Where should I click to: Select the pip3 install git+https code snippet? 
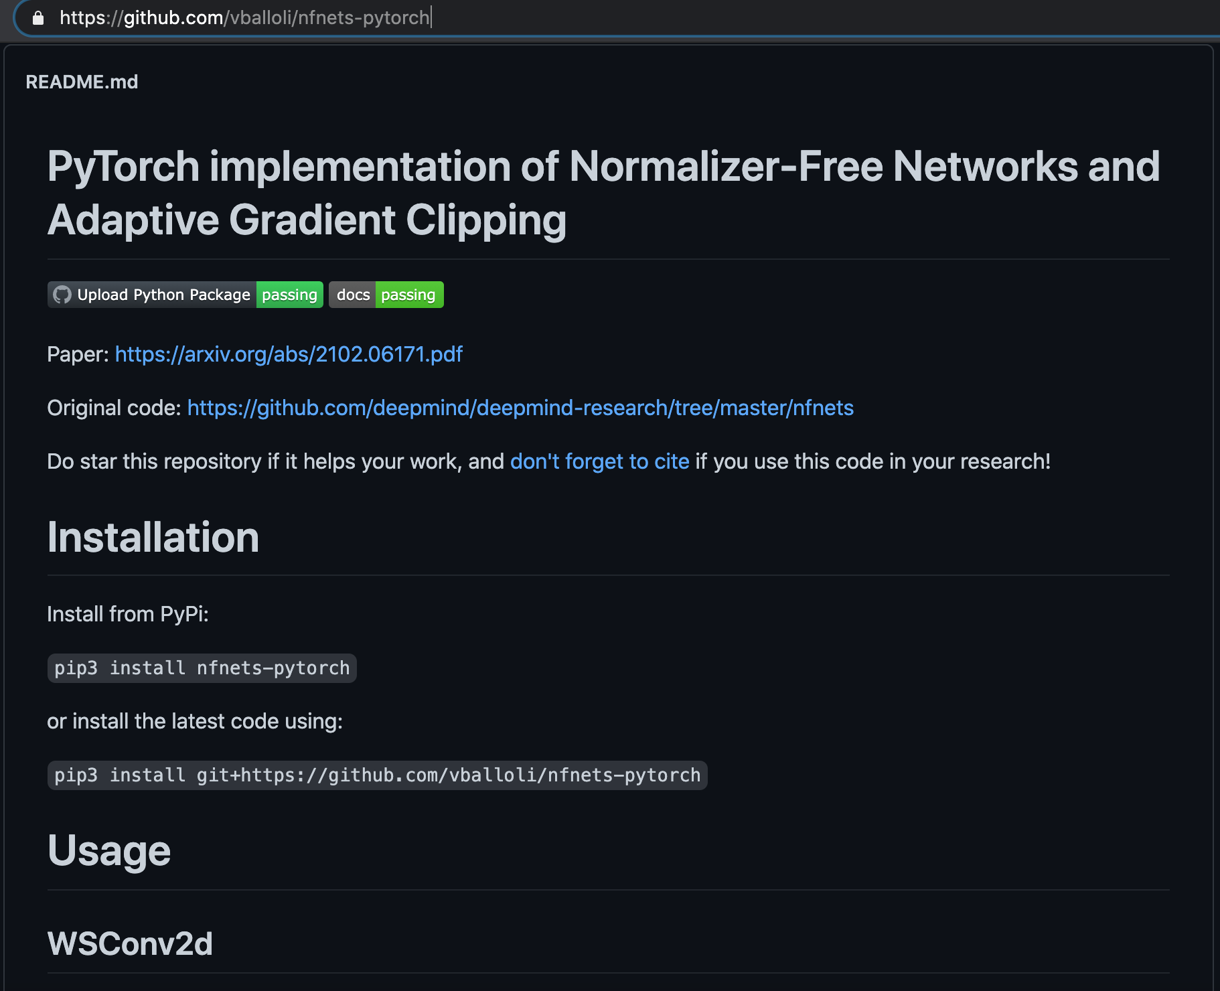pos(377,775)
